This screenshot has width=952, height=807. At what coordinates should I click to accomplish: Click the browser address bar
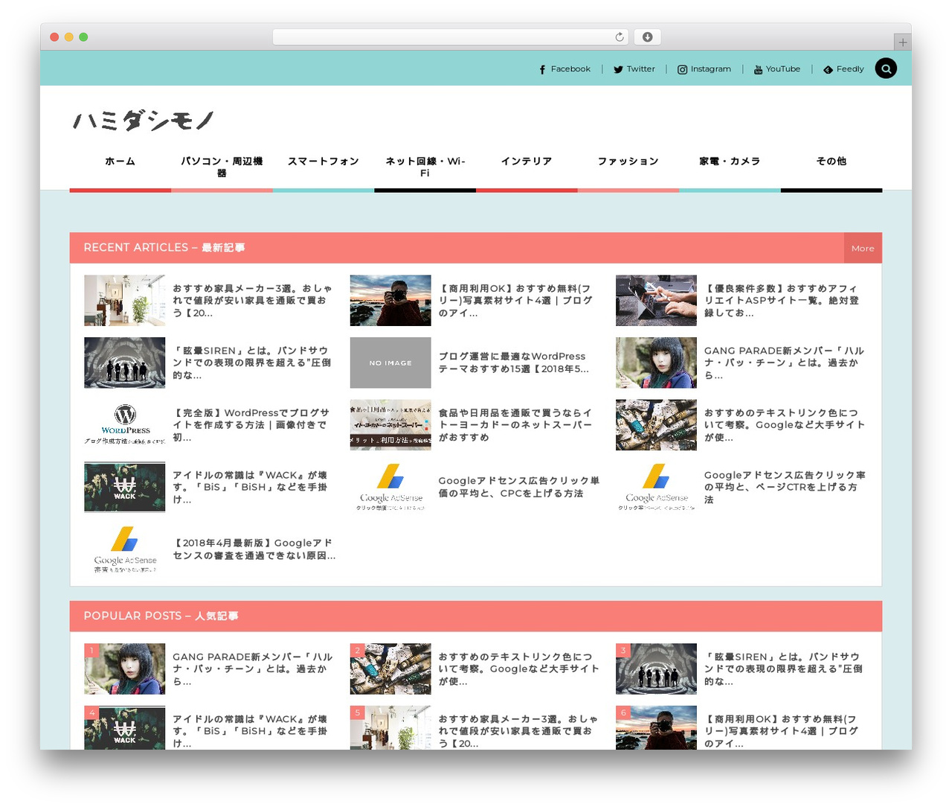pos(451,37)
